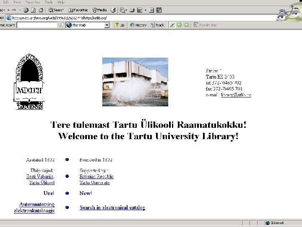Click the library e-mail address link

pos(236,95)
